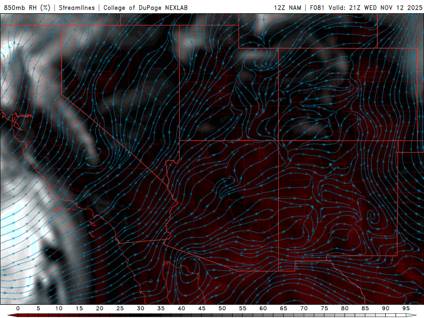This screenshot has width=424, height=318.
Task: Click the "50" value on the color scale
Action: click(x=222, y=308)
